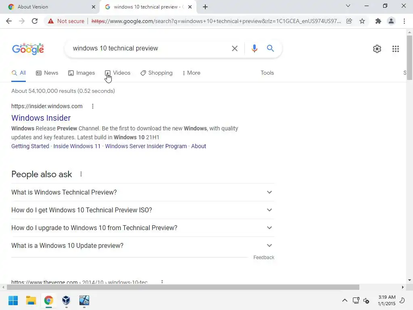Expand 'What is a Windows 10 Update preview?'

[143, 246]
